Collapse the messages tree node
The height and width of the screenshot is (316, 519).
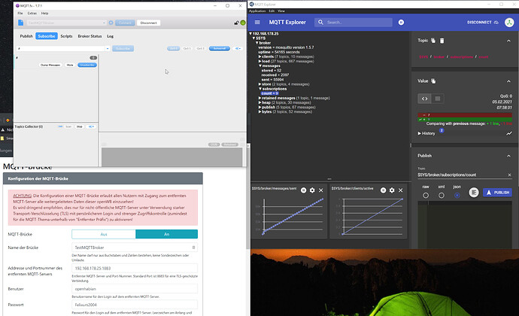pyautogui.click(x=260, y=66)
